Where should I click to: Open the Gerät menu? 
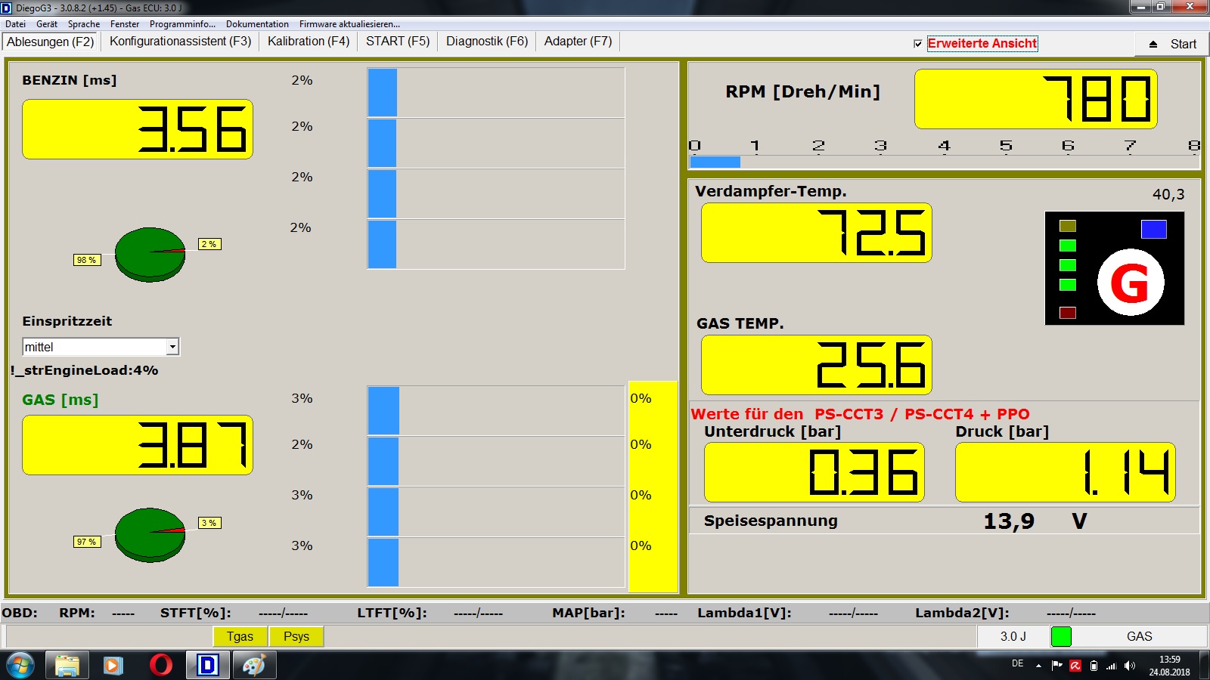tap(47, 24)
